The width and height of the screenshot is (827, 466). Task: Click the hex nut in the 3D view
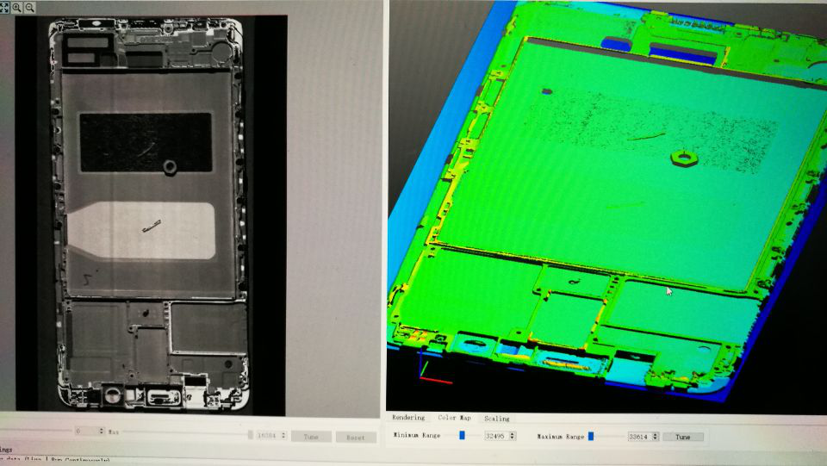click(682, 157)
